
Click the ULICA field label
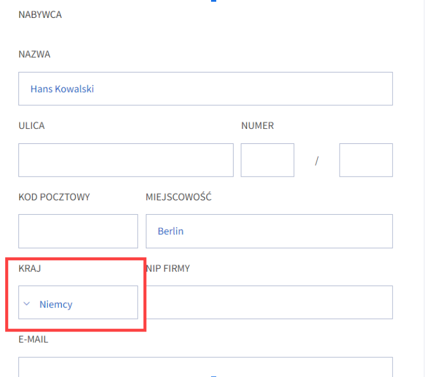pos(32,125)
